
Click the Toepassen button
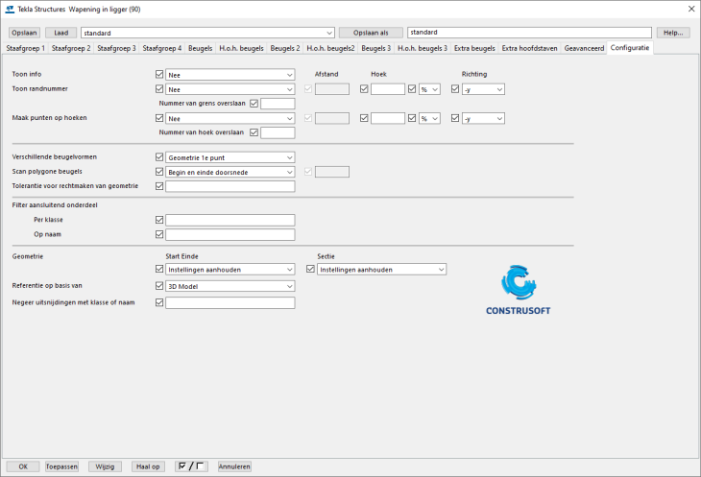click(61, 466)
